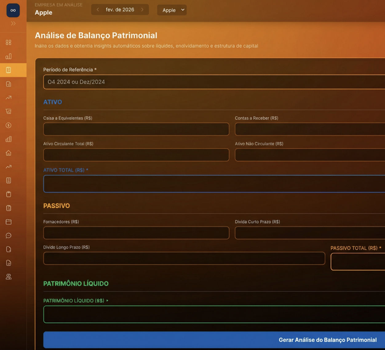Open the list document icon above clipboard icon
385x350 pixels.
[x=9, y=181]
